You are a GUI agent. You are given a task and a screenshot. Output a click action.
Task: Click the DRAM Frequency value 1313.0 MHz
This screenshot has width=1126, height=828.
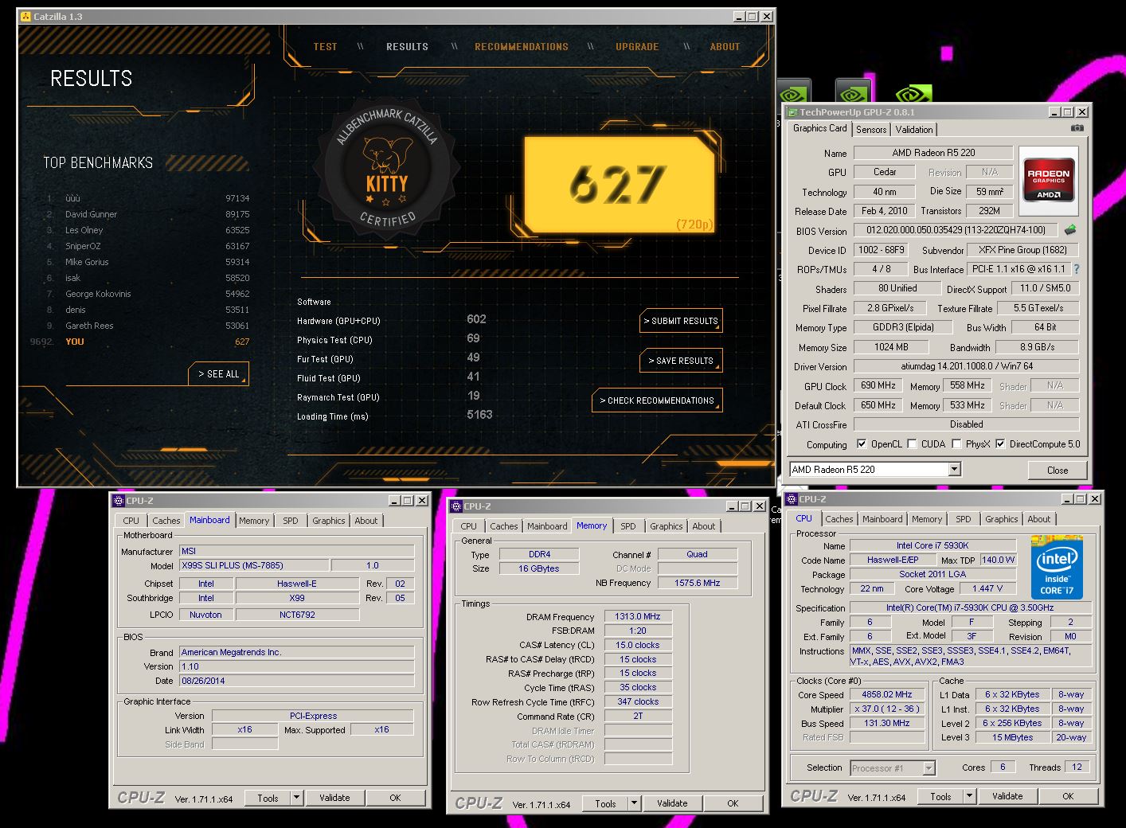tap(638, 616)
